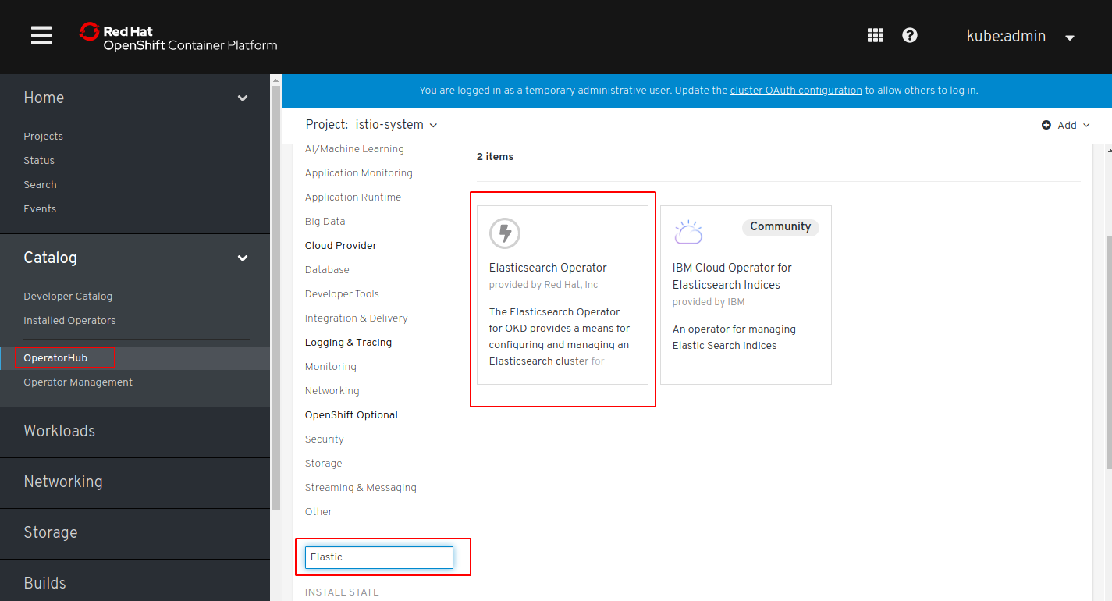
Task: Click 'provided by Red Hat, Inc' text
Action: 544,285
